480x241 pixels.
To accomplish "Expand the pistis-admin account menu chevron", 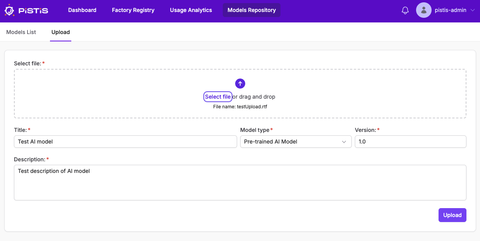I will (x=472, y=10).
